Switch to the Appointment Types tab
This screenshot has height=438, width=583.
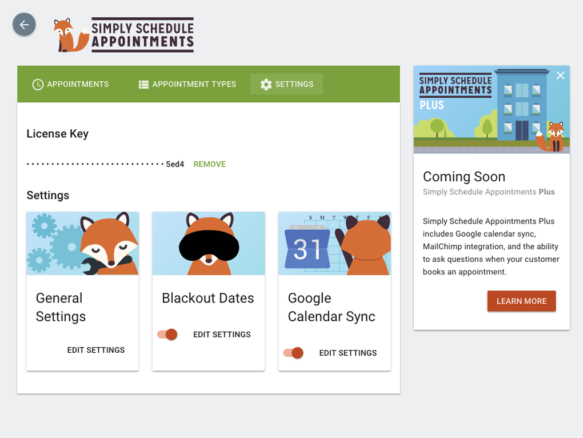[x=187, y=85]
